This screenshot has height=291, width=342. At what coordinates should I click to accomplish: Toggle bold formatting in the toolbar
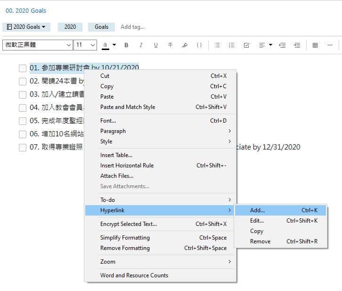[x=126, y=45]
